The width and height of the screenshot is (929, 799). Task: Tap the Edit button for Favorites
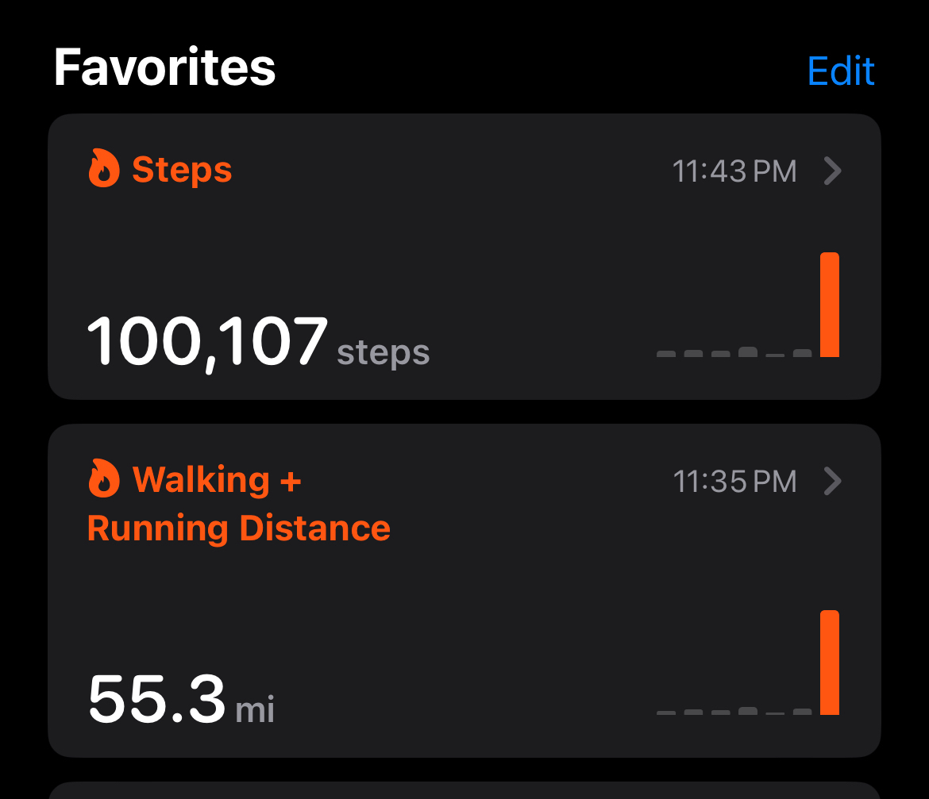(841, 71)
